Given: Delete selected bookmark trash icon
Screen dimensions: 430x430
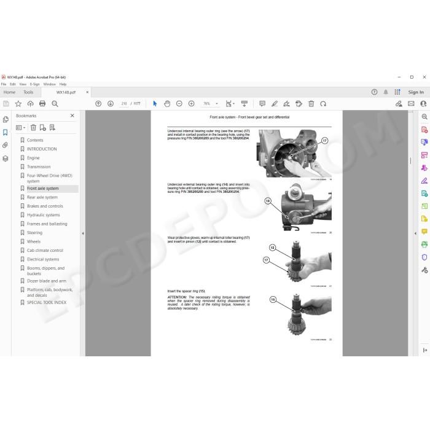Looking at the screenshot, I should pos(33,128).
